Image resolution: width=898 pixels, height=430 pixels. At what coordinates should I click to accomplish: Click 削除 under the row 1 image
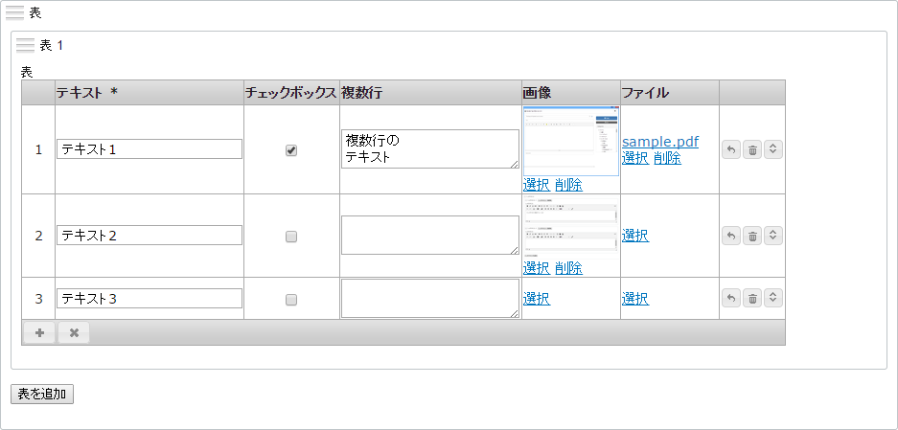(568, 185)
